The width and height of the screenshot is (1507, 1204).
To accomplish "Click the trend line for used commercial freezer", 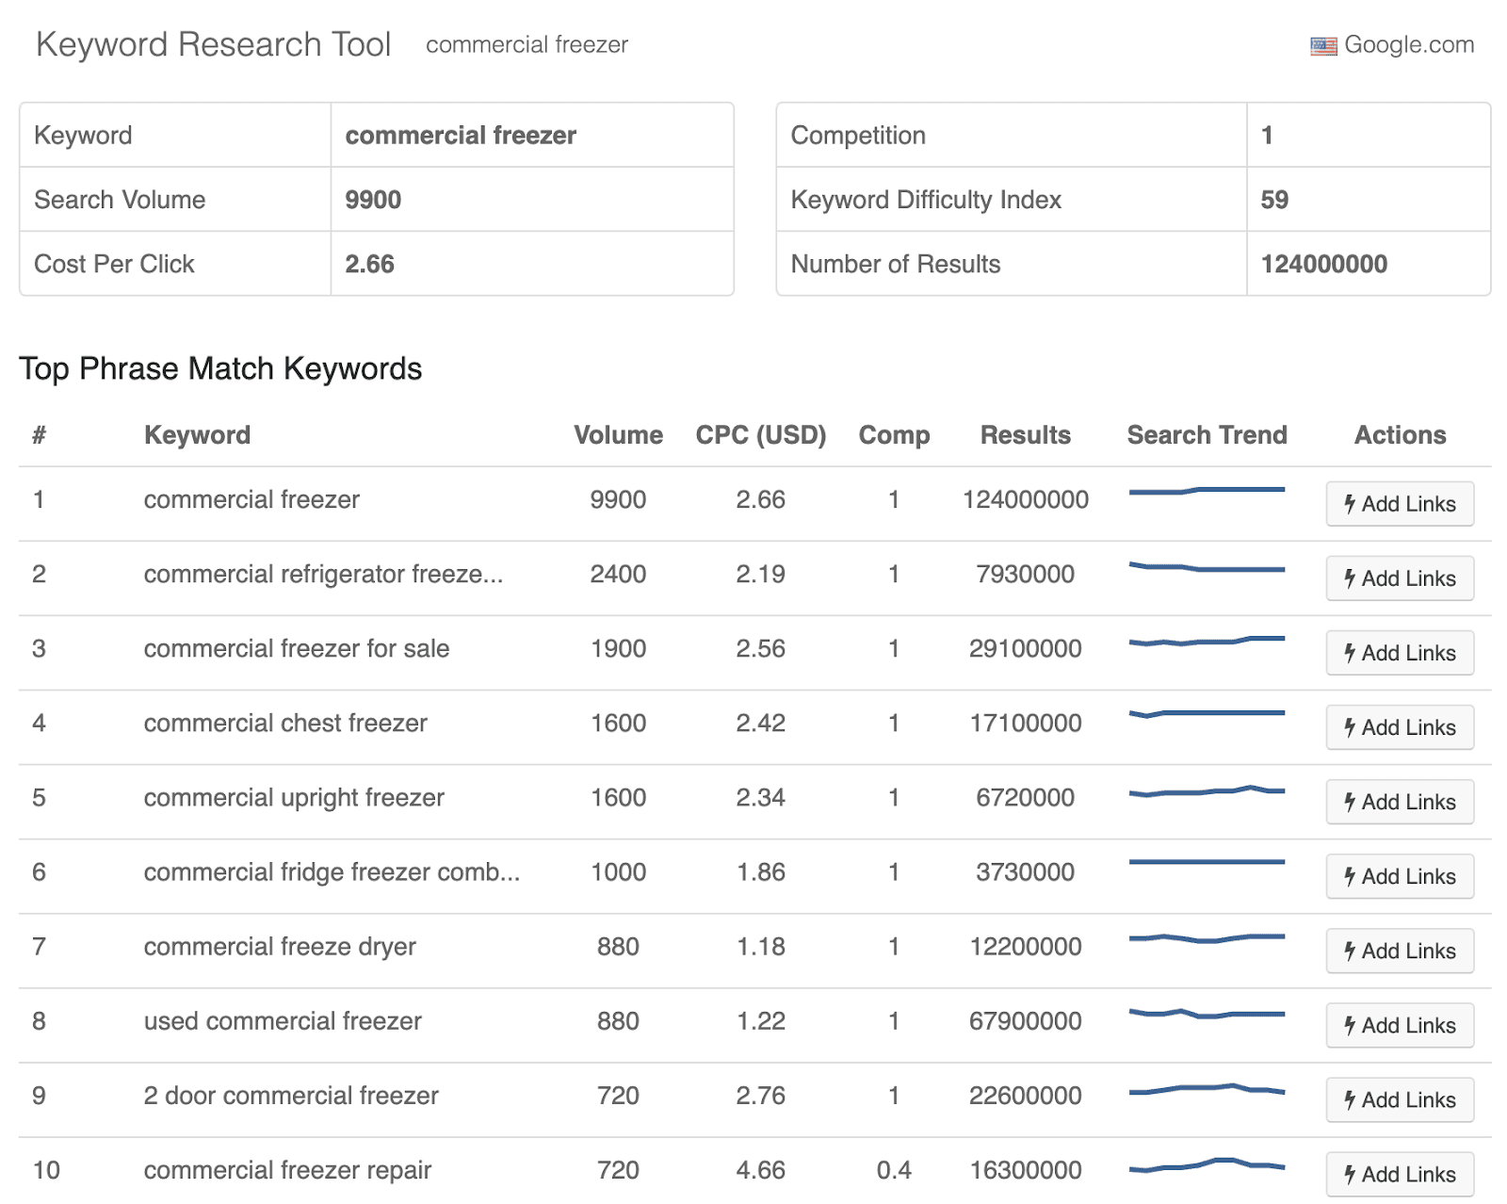I will click(x=1207, y=1014).
